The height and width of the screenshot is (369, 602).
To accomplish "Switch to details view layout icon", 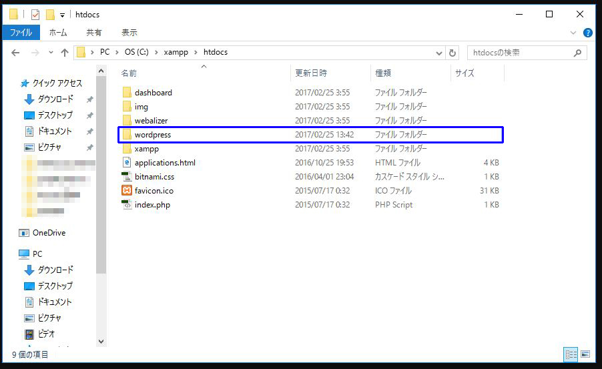I will pyautogui.click(x=571, y=354).
